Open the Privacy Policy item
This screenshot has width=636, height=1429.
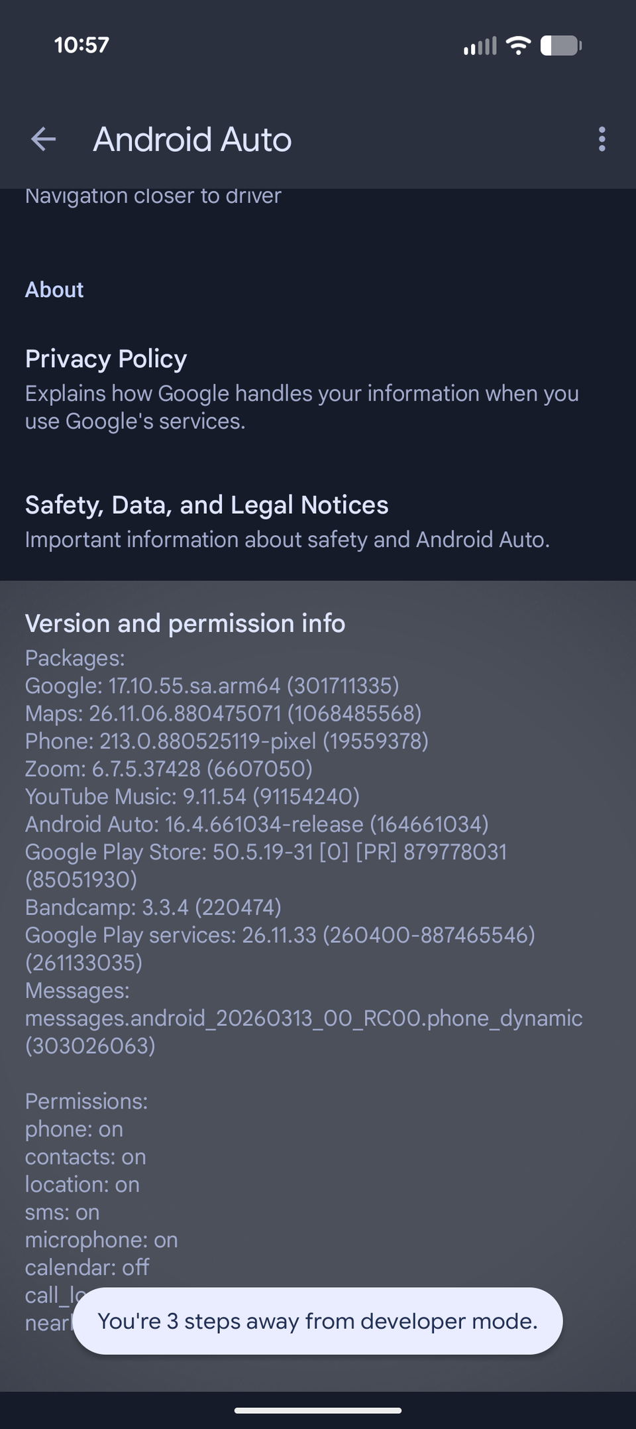click(x=318, y=389)
